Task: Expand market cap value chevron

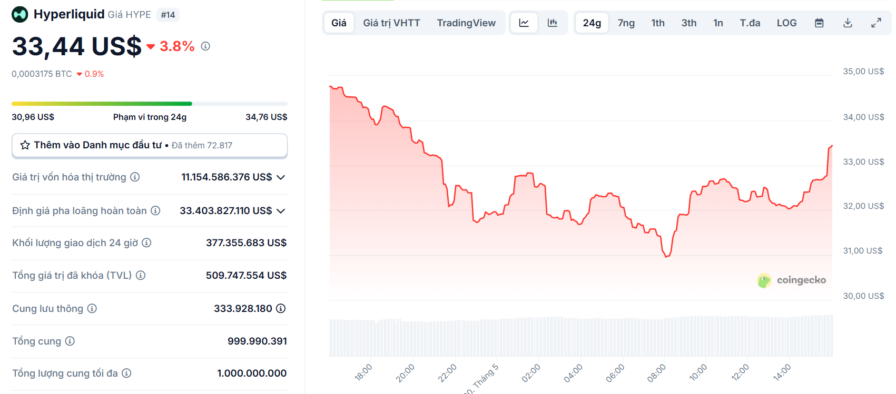Action: [x=281, y=177]
